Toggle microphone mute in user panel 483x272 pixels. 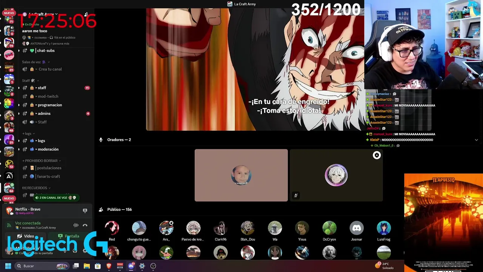tap(65, 250)
